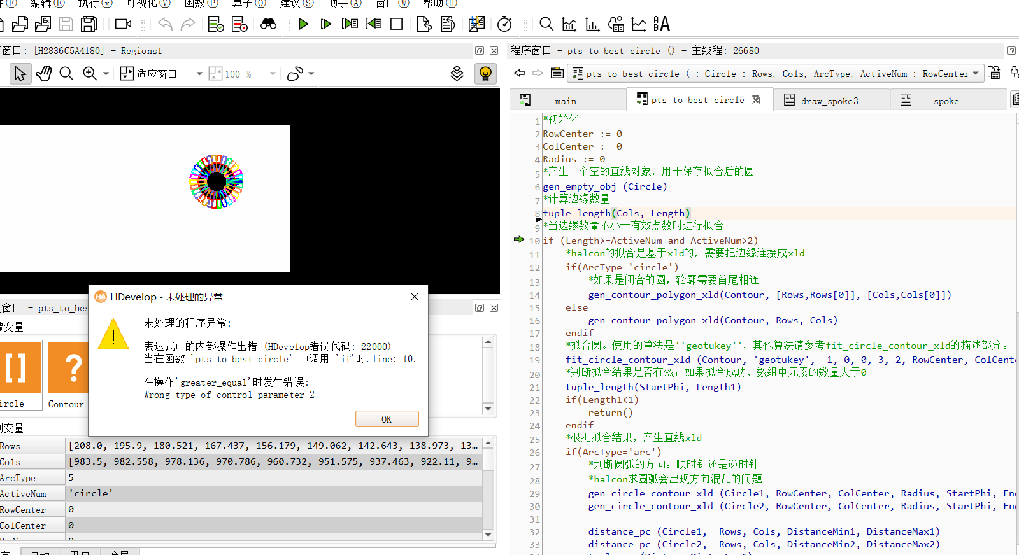This screenshot has height=555, width=1019.
Task: Toggle the layers stack icon in graphics window
Action: tap(457, 74)
